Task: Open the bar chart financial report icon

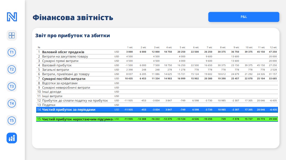Action: [12, 138]
